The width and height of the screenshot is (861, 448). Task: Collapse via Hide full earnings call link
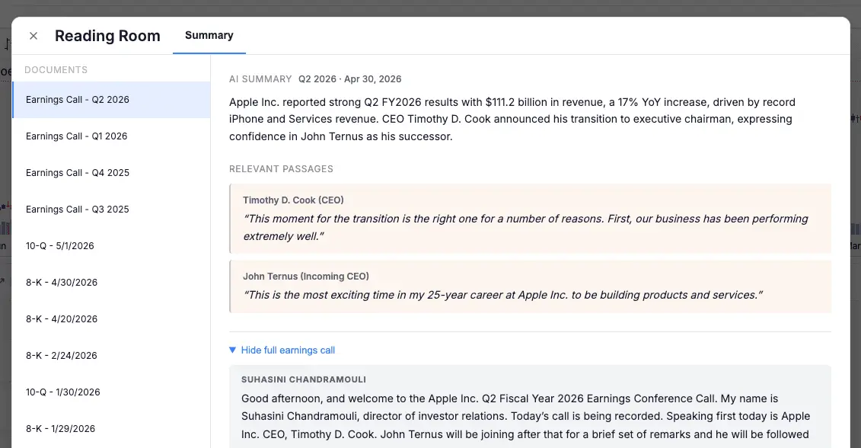[288, 350]
